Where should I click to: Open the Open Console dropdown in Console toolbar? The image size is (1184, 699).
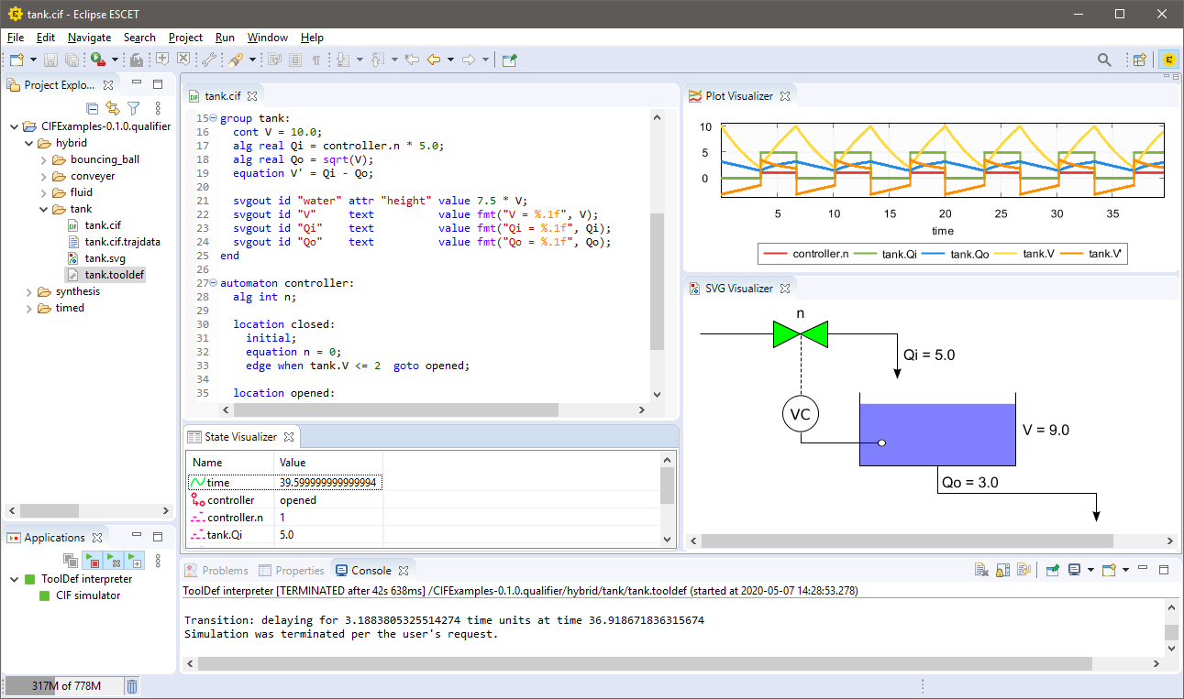[1124, 570]
